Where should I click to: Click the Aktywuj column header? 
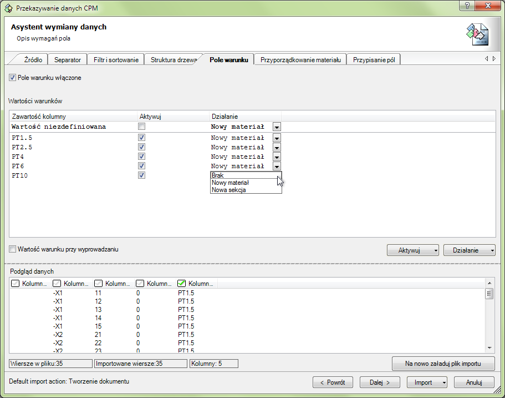coord(174,117)
